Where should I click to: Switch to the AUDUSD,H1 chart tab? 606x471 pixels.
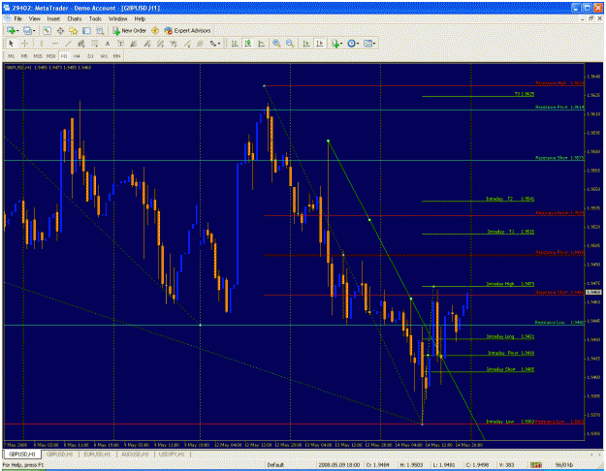pos(135,455)
